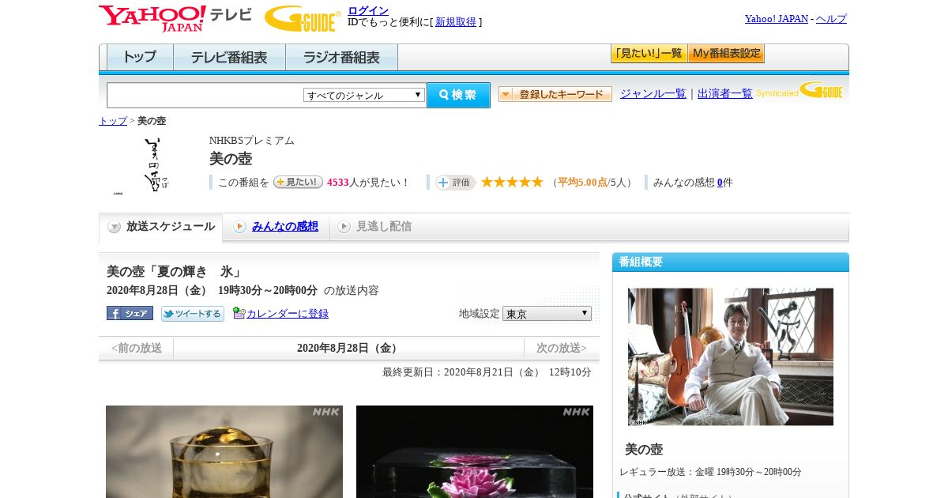Click the ツイートする Twitter button
948x498 pixels.
[193, 314]
